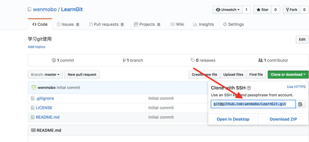Switch to the Issues tab
The image size is (309, 142).
click(x=68, y=24)
